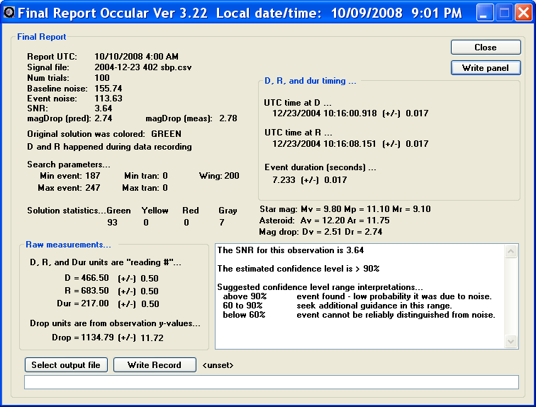
Task: Click the confidence text box scroll up arrow
Action: (510, 252)
